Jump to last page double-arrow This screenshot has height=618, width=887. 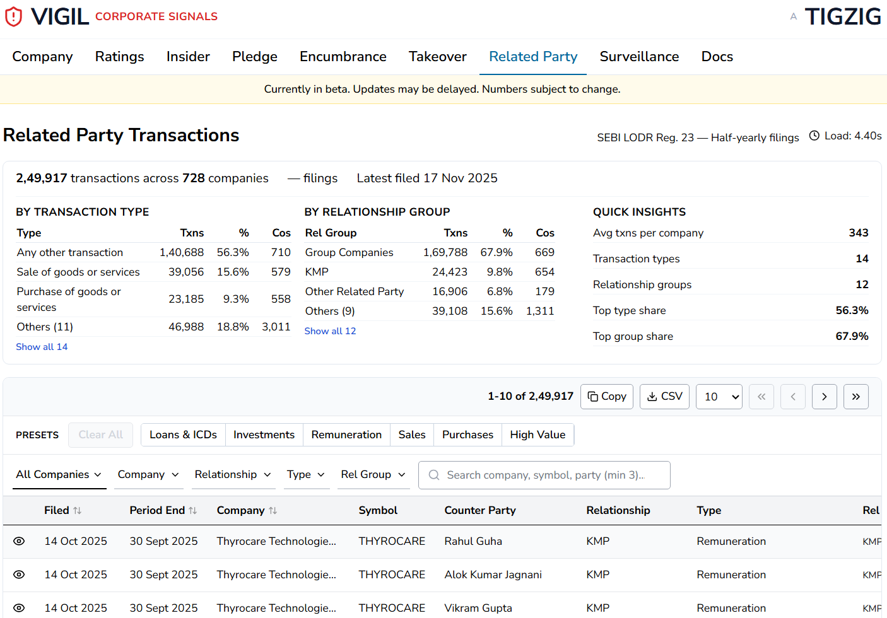(856, 397)
